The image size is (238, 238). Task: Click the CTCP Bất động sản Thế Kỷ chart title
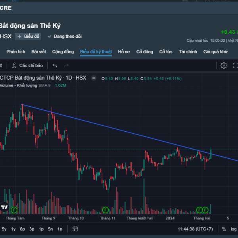[43, 78]
